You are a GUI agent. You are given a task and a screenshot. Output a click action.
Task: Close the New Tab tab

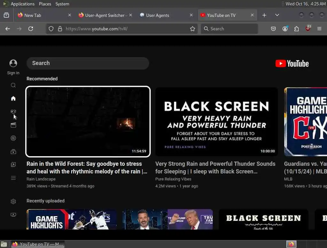pos(70,15)
